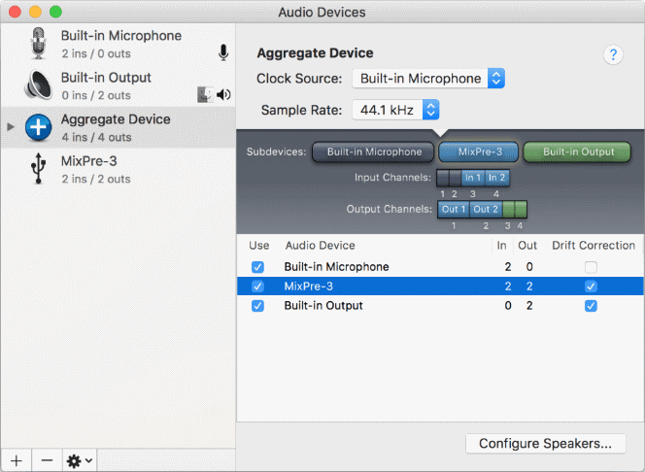The height and width of the screenshot is (472, 645).
Task: Click the Built-in Output speaker icon
Action: click(x=38, y=85)
